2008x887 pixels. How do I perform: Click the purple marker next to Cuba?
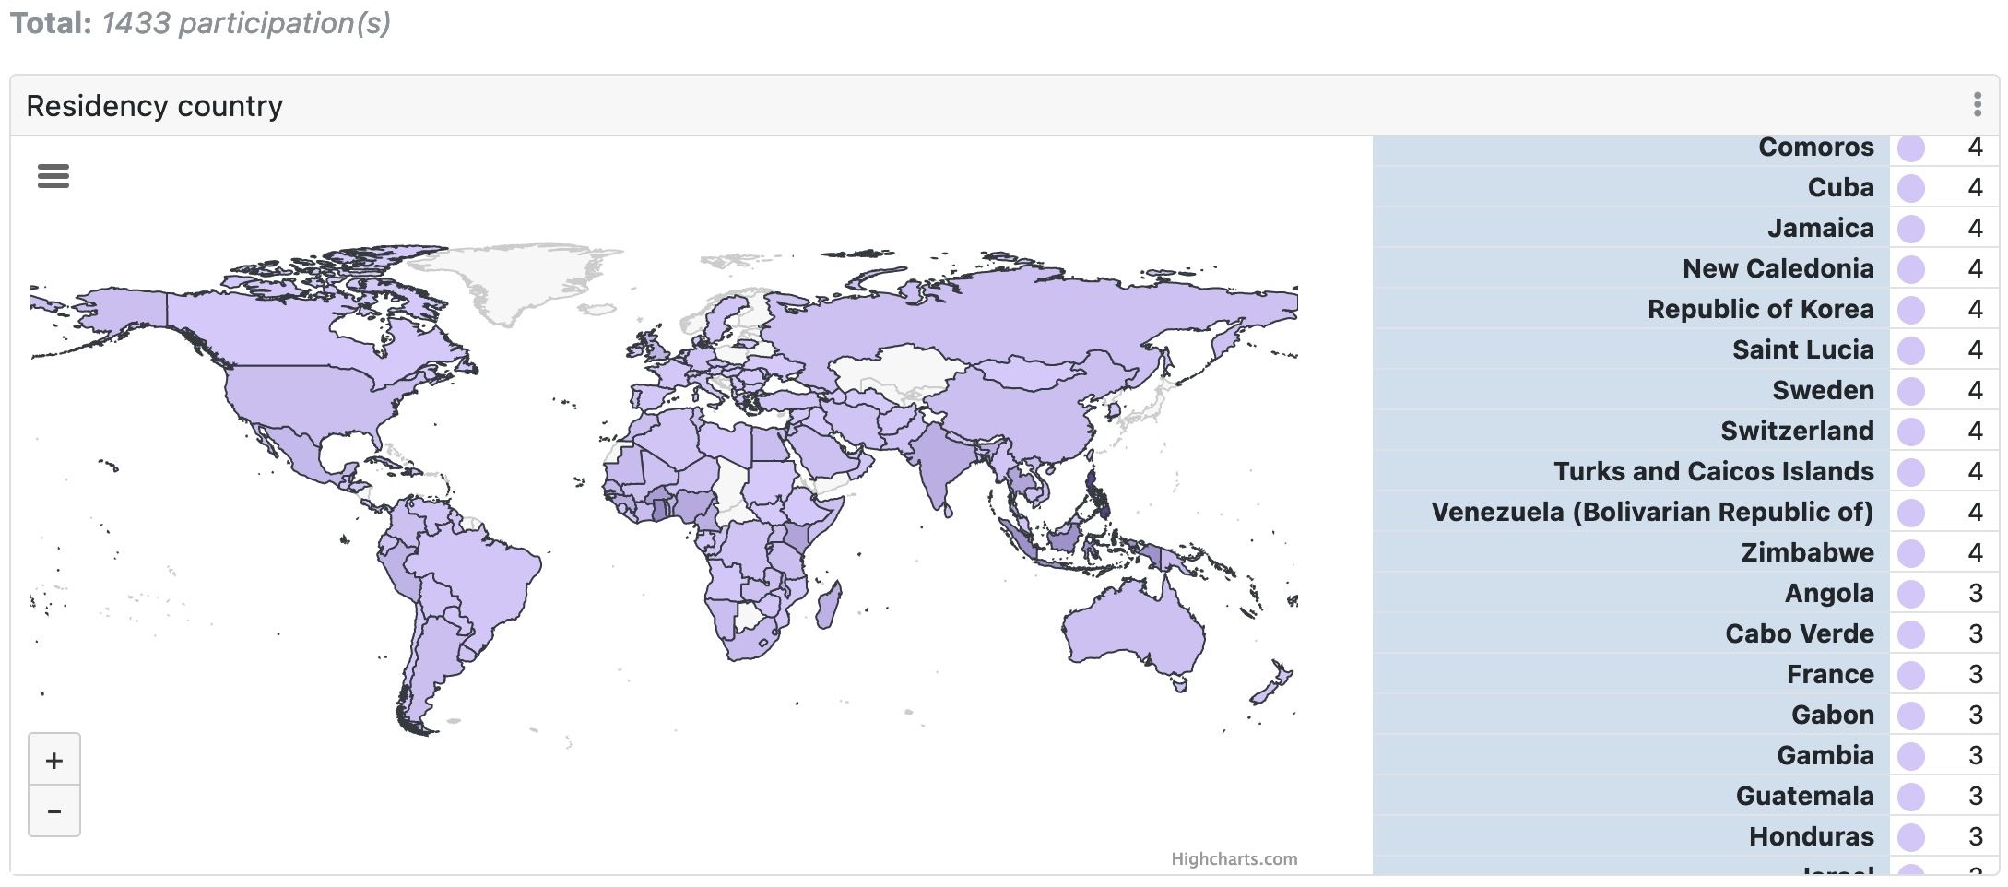click(1910, 187)
